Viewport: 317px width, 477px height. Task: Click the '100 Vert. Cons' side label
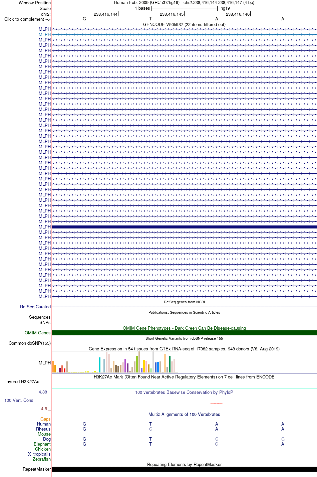point(19,400)
